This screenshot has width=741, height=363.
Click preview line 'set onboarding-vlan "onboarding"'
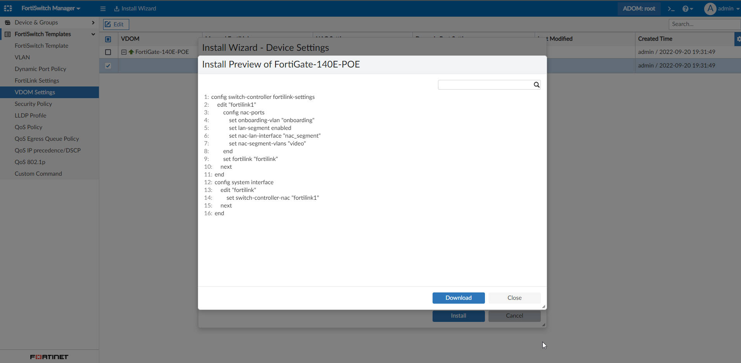[272, 120]
